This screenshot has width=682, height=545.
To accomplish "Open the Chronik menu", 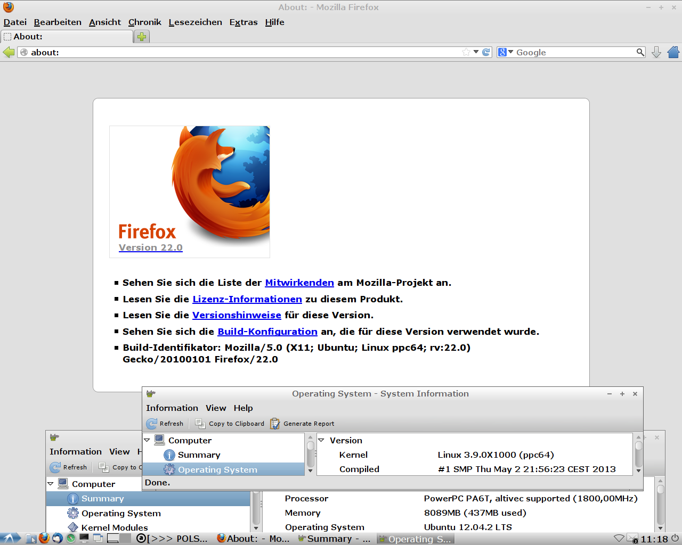I will pyautogui.click(x=144, y=22).
